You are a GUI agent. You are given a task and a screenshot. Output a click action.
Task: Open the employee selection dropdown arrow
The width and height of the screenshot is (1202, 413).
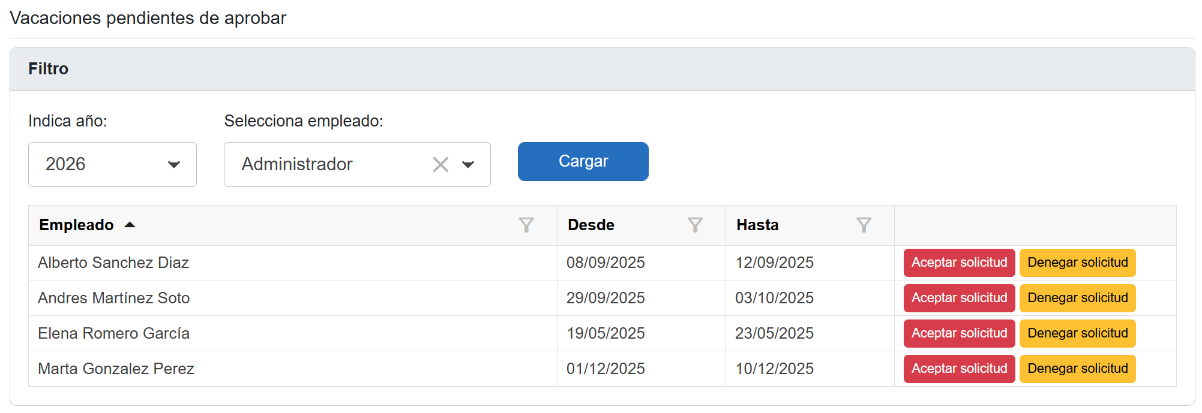[468, 164]
